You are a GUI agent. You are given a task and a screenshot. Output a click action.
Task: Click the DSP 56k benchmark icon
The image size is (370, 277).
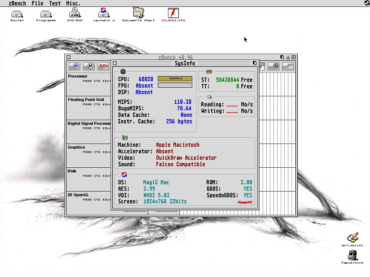(103, 66)
